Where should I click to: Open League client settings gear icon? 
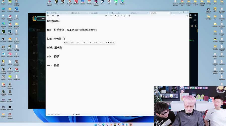tap(191, 15)
